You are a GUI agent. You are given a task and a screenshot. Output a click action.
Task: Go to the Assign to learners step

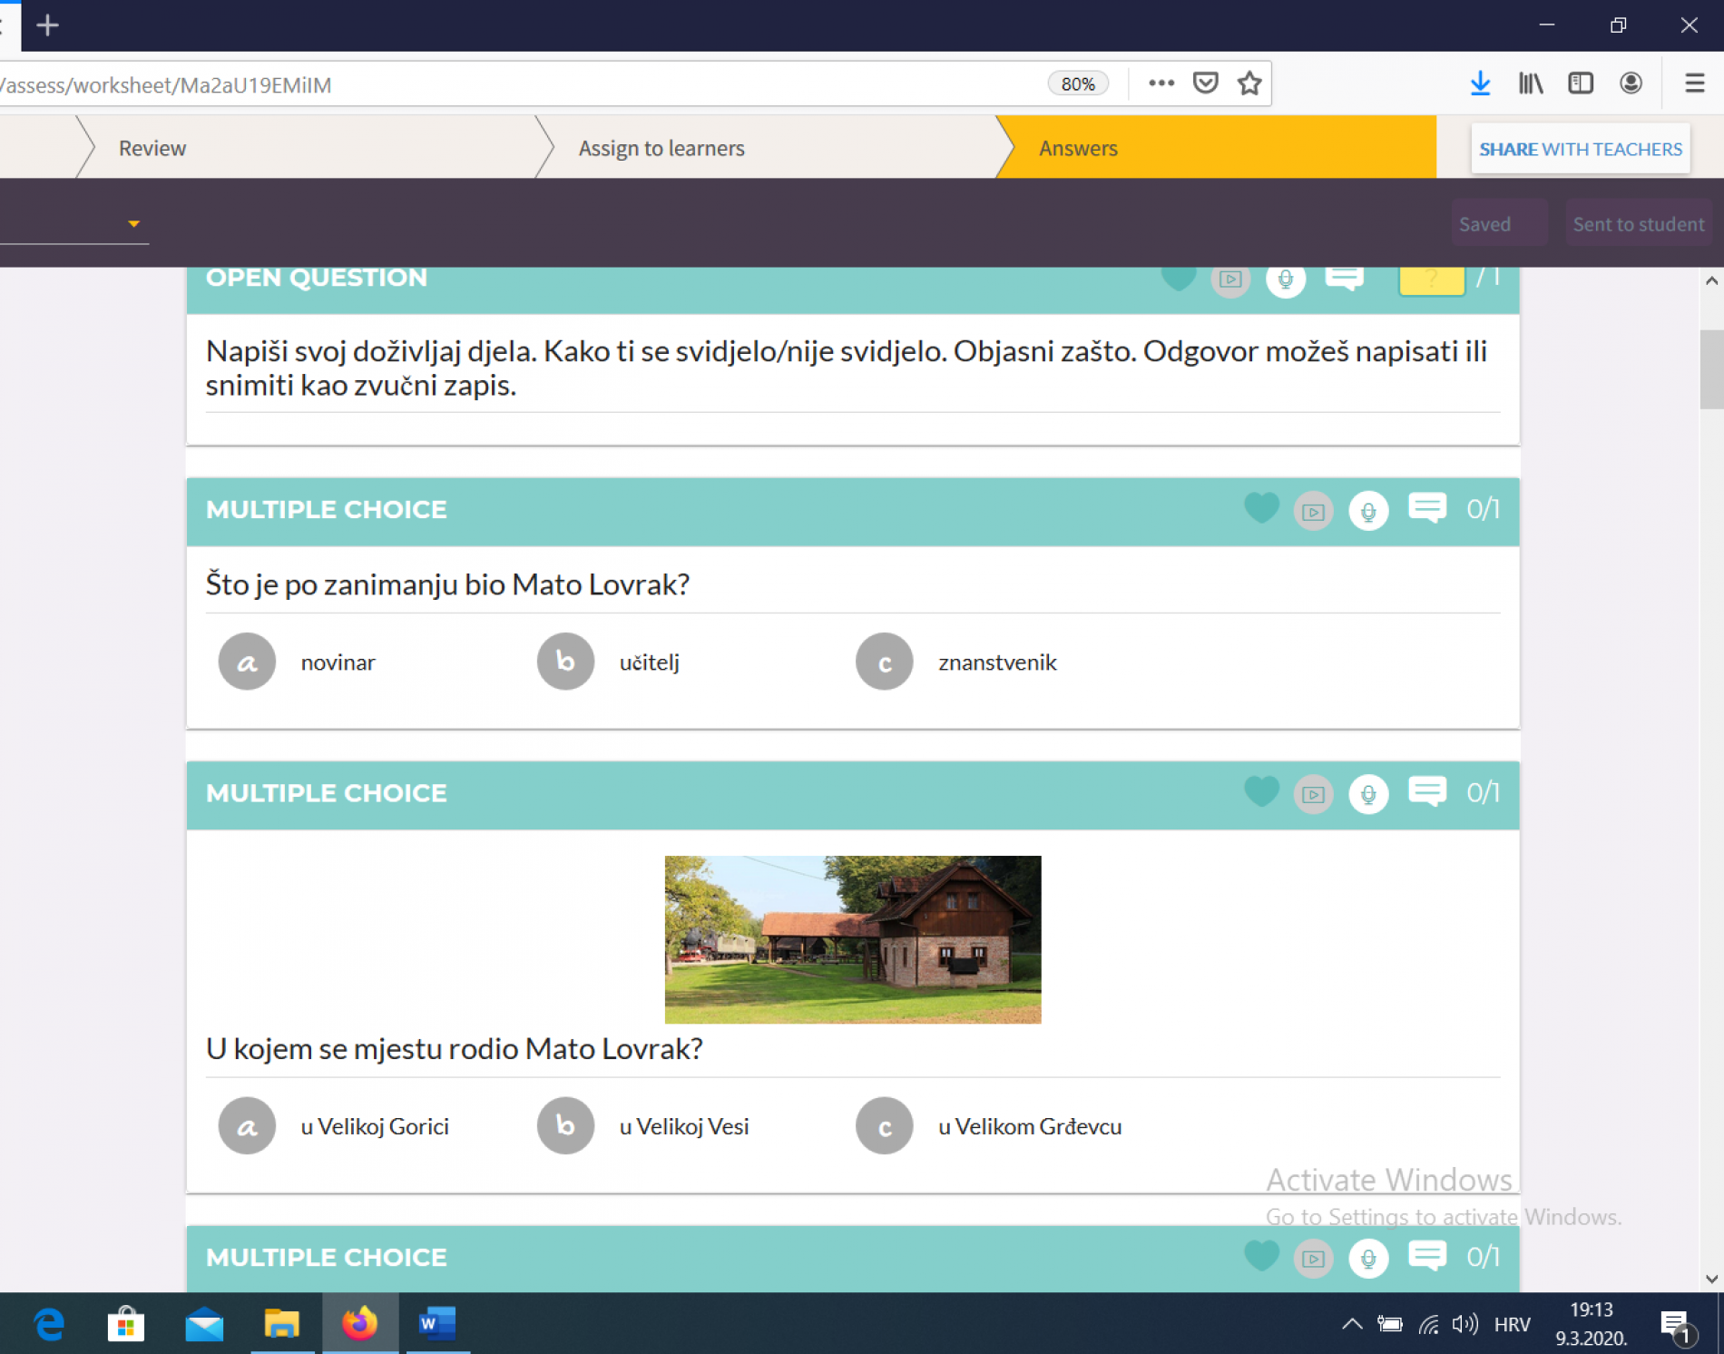click(661, 148)
